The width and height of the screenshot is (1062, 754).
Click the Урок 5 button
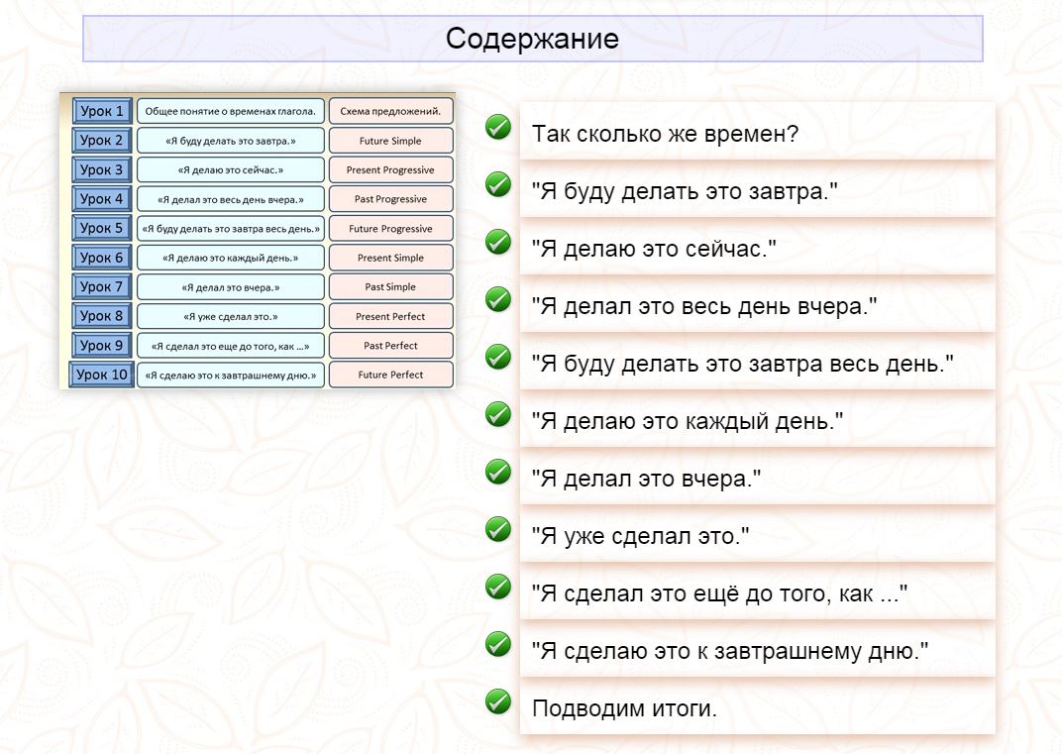(102, 228)
